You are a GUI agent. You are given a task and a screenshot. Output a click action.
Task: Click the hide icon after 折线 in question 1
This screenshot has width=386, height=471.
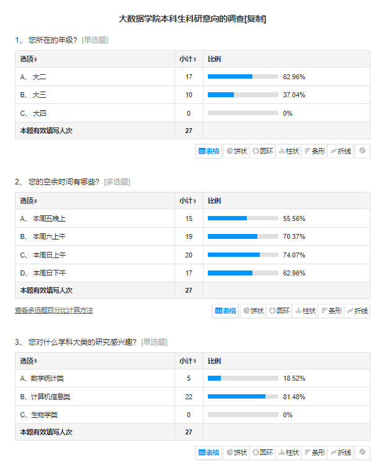[362, 150]
